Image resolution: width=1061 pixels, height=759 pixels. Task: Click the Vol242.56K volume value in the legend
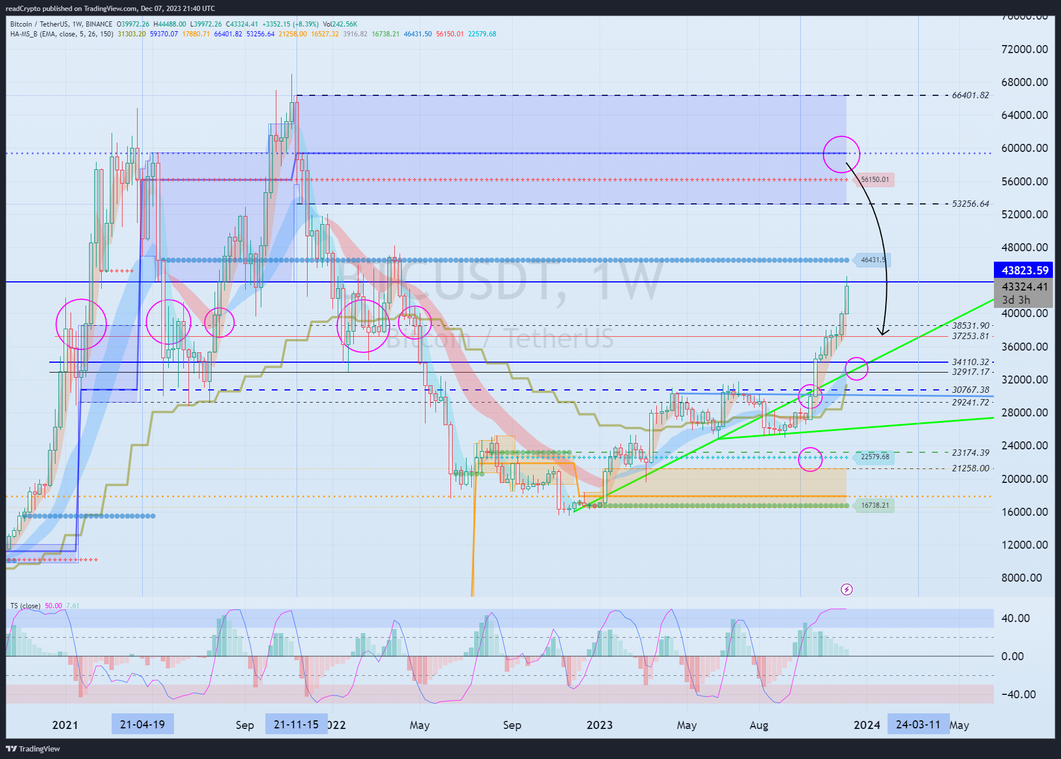pyautogui.click(x=340, y=24)
